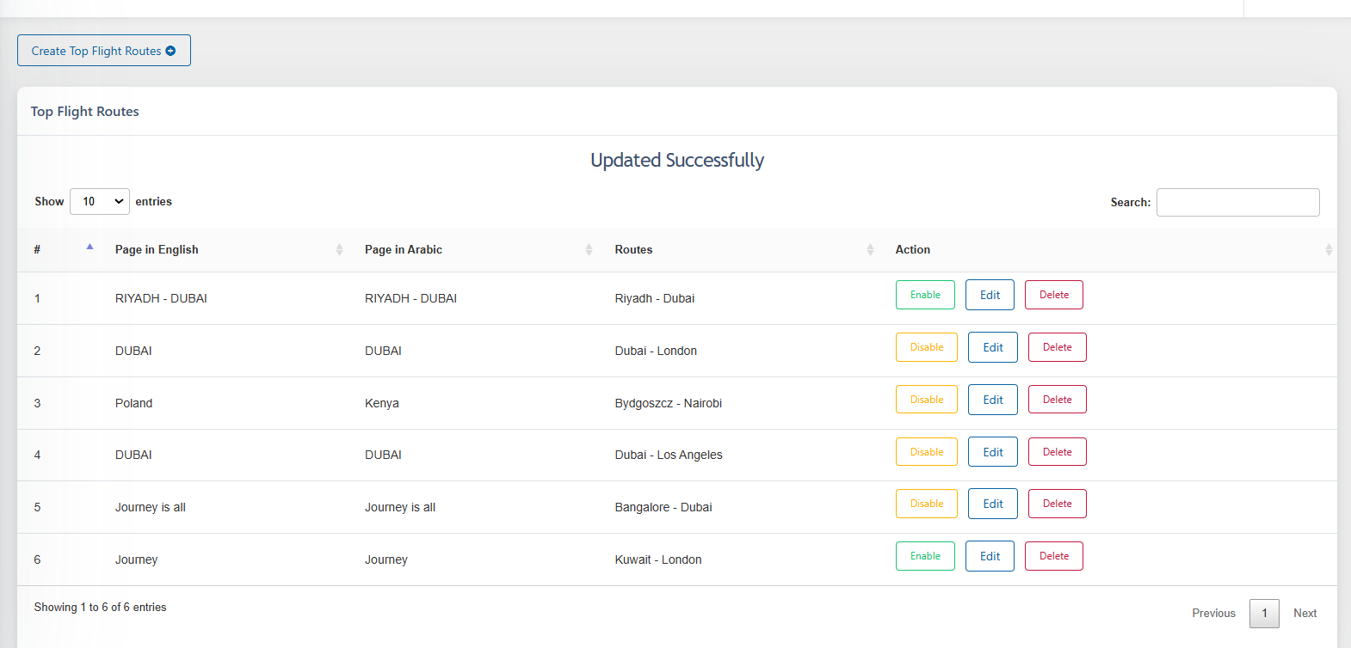Click sort arrows on Routes column
1351x648 pixels.
click(870, 249)
